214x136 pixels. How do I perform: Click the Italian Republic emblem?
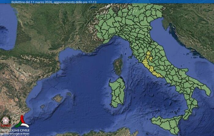click(x=5, y=121)
